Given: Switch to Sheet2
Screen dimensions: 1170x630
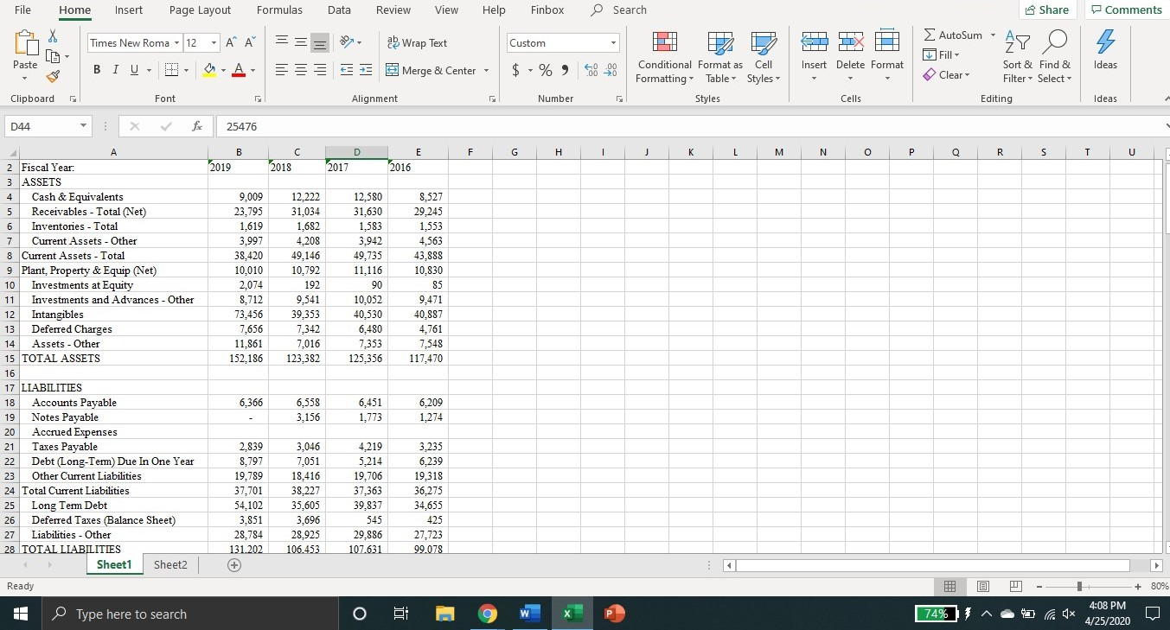Looking at the screenshot, I should (169, 564).
